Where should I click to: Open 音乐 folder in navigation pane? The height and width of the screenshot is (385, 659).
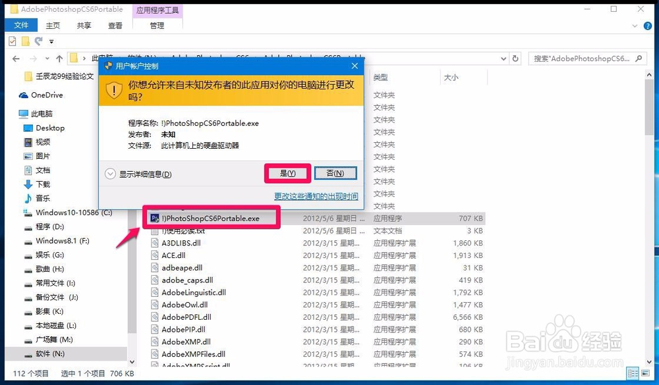point(37,198)
